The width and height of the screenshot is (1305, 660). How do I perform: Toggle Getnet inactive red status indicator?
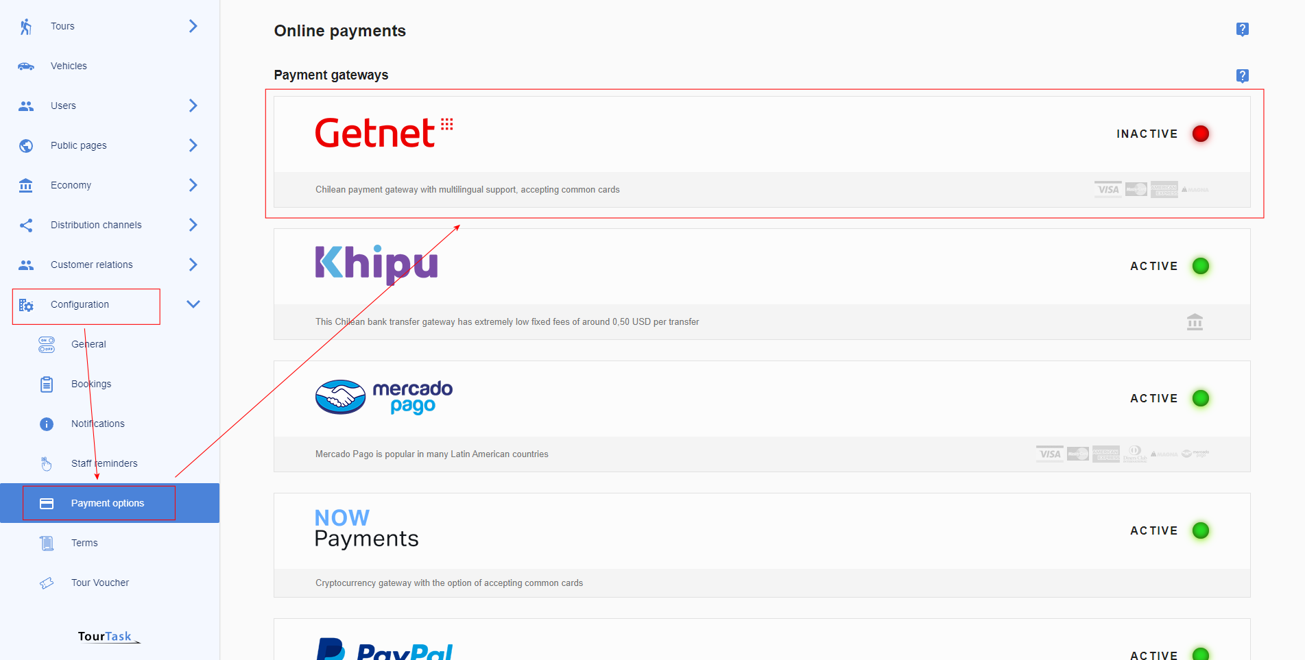[x=1200, y=134]
